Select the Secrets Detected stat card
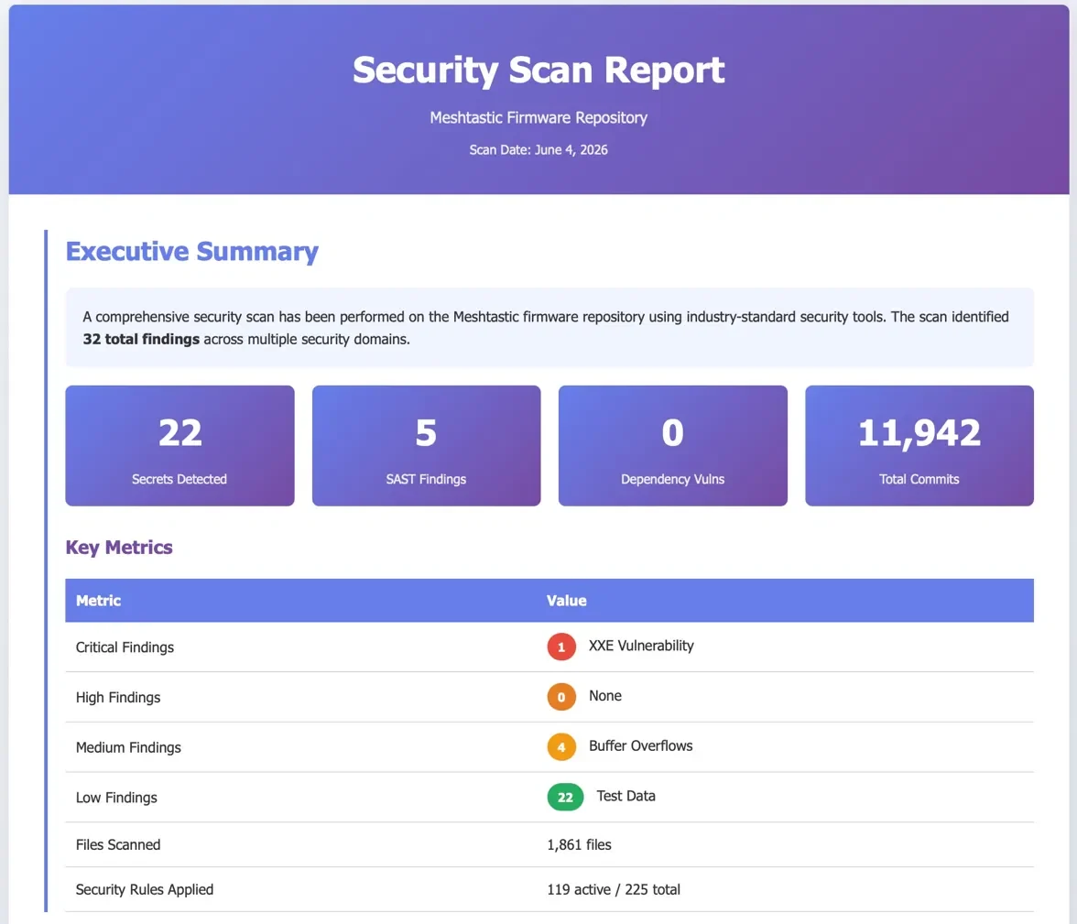 tap(179, 446)
